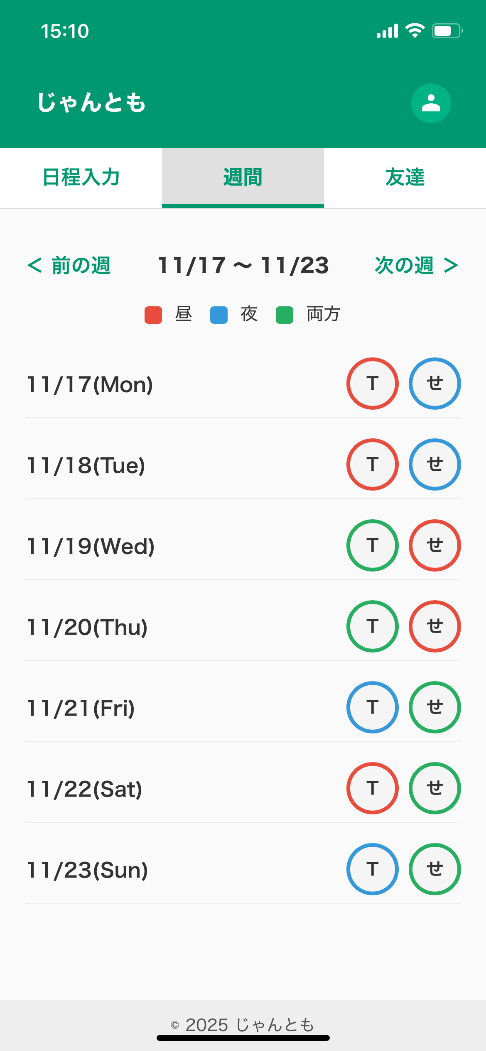Switch to the 日程入力 tab
The height and width of the screenshot is (1051, 486).
[81, 178]
